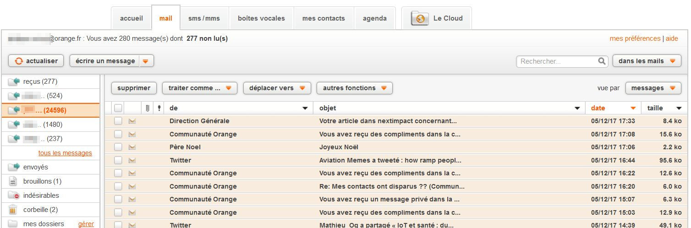Click envelope icon of Père Noel message

click(132, 147)
